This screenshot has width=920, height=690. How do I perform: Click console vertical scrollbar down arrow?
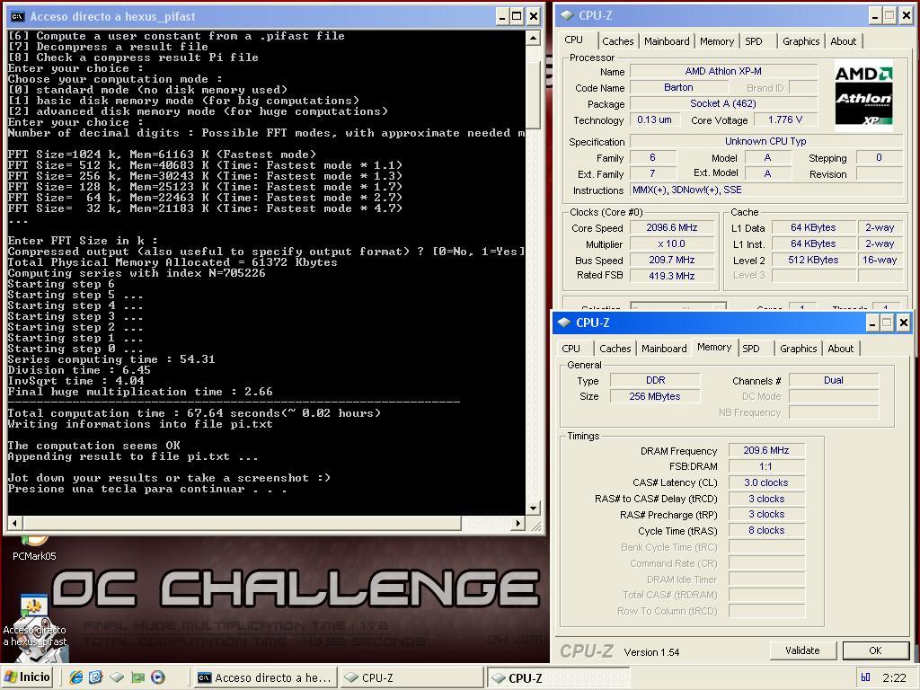[x=533, y=509]
